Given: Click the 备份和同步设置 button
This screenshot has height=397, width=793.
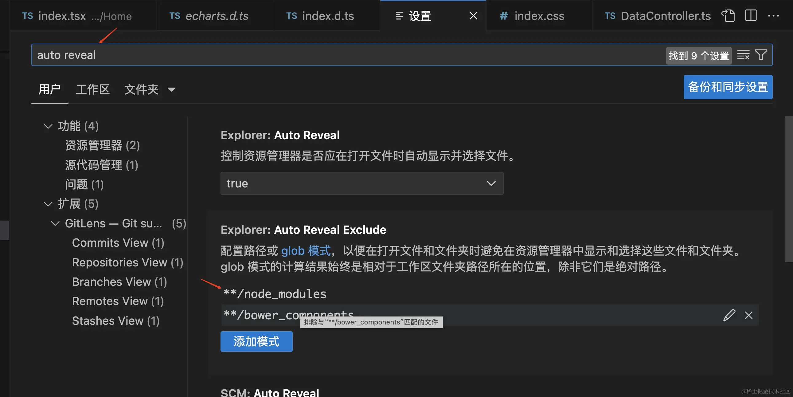Looking at the screenshot, I should click(728, 87).
